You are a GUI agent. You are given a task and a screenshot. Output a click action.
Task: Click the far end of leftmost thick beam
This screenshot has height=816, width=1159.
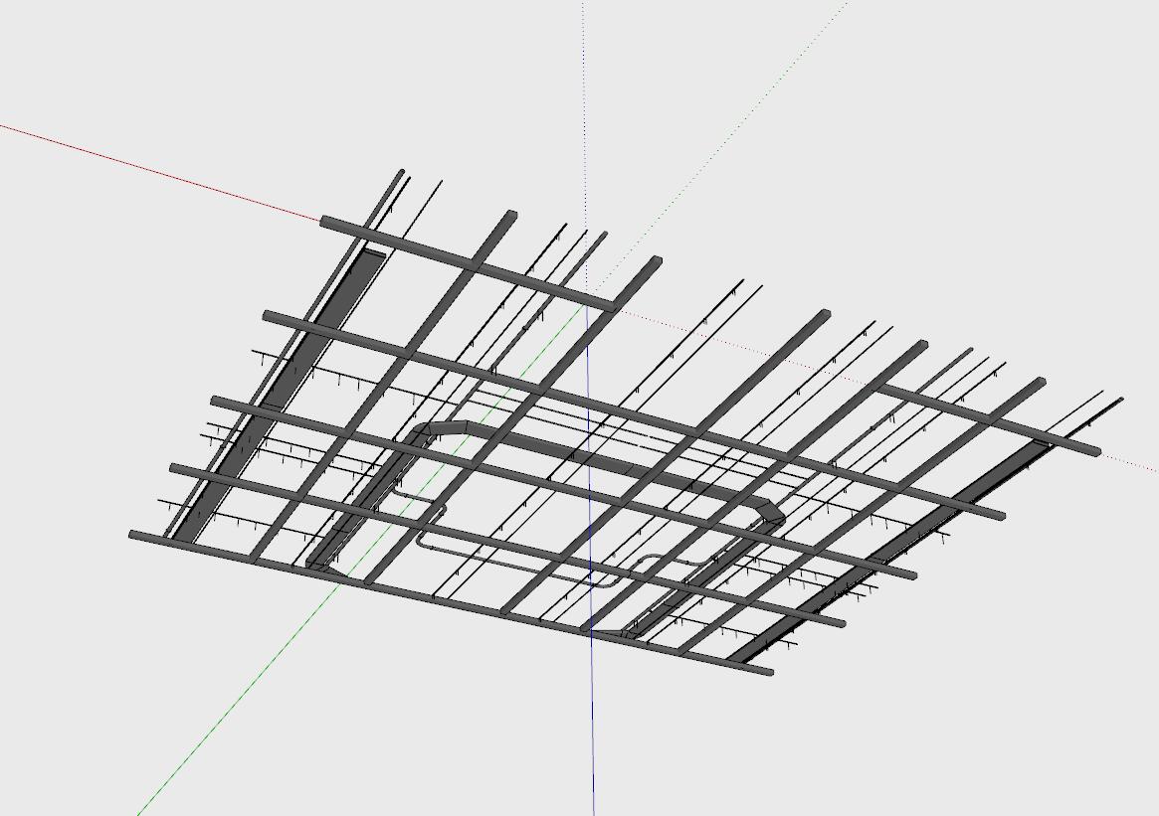[x=401, y=173]
